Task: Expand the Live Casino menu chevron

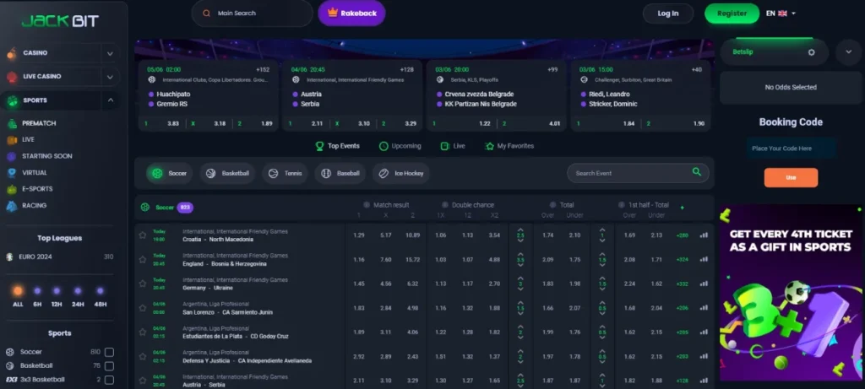Action: click(110, 77)
